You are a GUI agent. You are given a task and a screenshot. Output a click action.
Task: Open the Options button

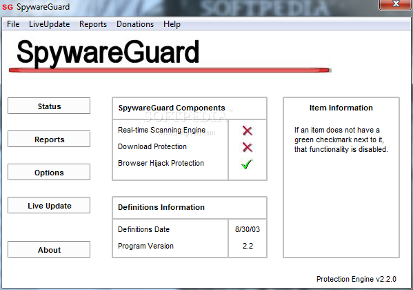(x=49, y=172)
